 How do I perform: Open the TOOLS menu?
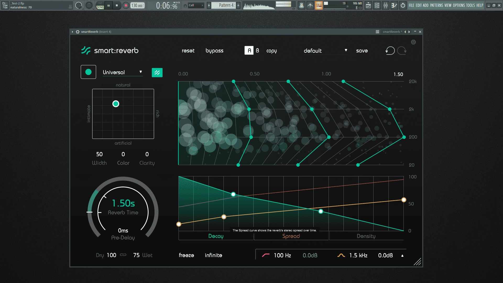tap(470, 5)
